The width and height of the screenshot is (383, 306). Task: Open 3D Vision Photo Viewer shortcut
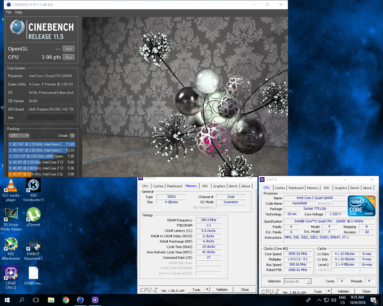point(11,219)
